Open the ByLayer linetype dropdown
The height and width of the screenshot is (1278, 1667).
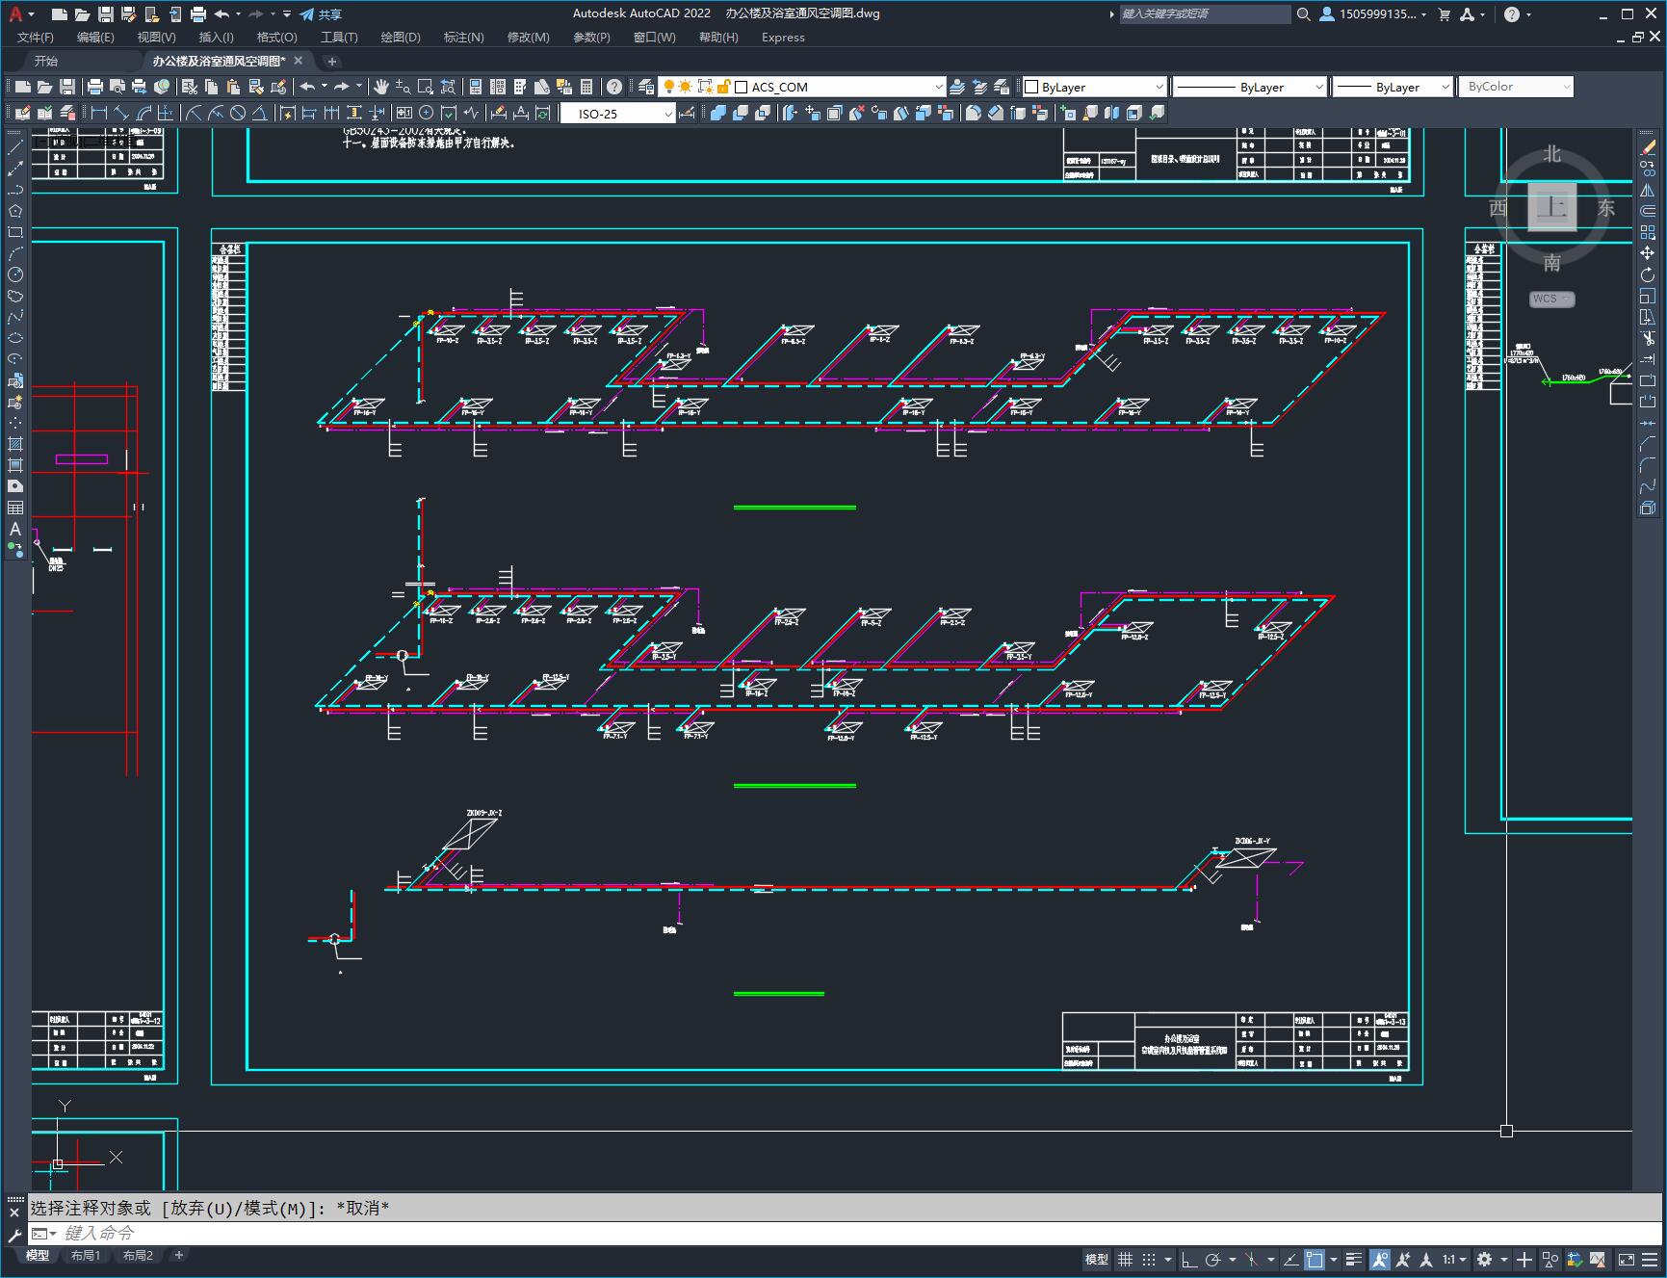tap(1318, 87)
